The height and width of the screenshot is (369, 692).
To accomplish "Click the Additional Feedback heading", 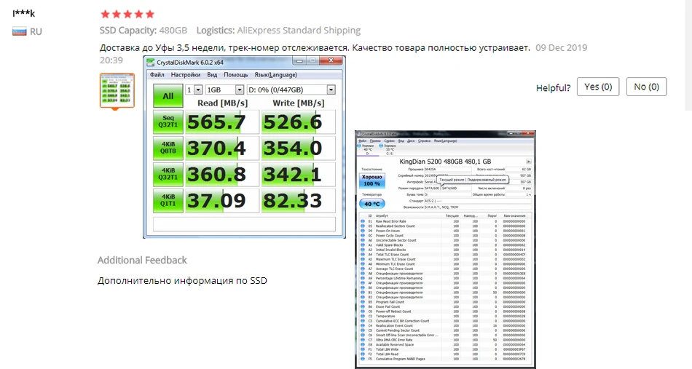I will click(142, 260).
